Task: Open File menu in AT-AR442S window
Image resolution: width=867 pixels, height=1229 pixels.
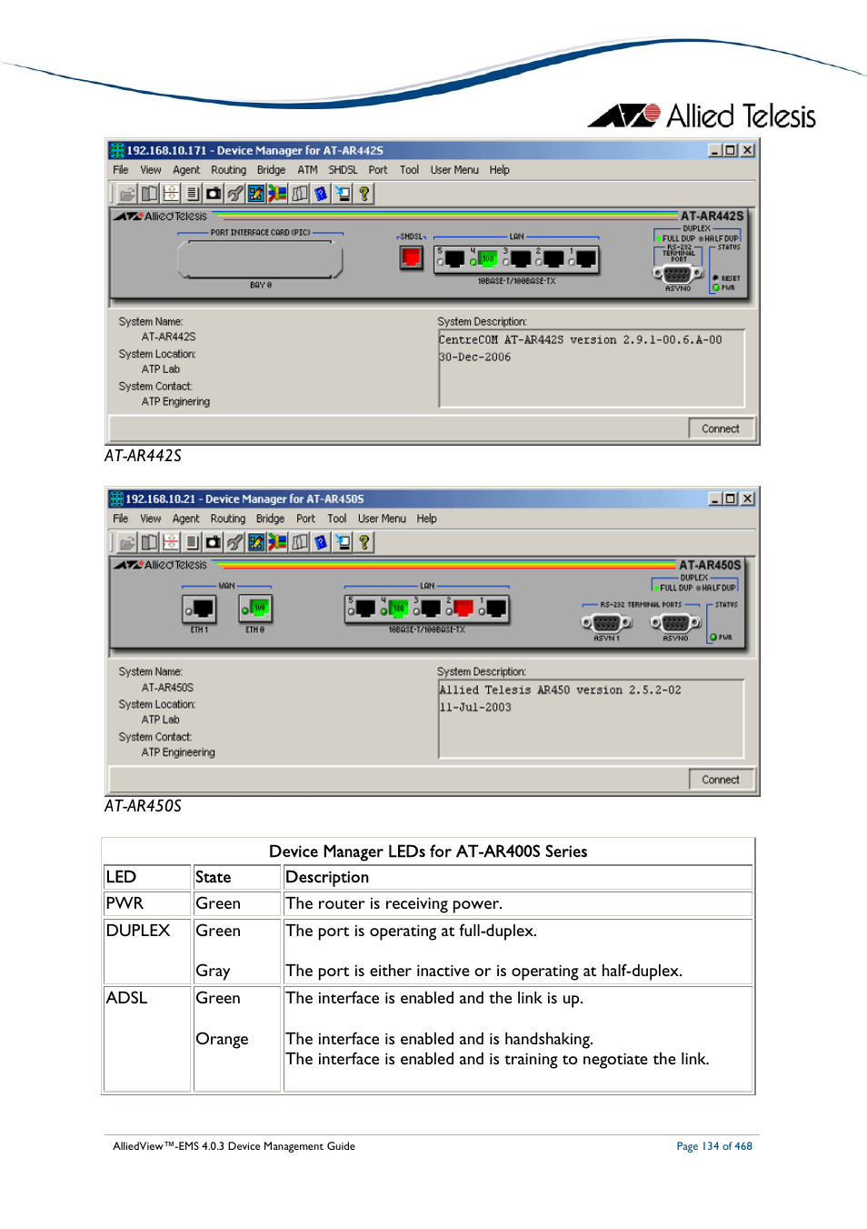Action: coord(121,170)
